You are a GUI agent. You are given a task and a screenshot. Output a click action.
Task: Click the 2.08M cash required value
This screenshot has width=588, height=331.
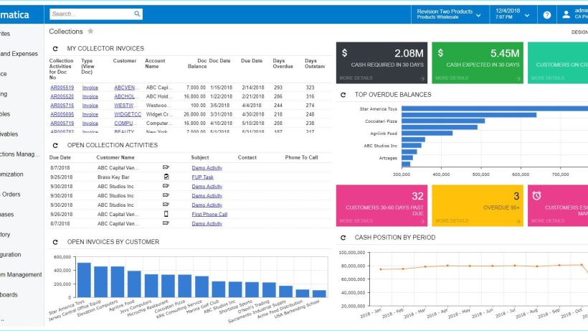[409, 53]
